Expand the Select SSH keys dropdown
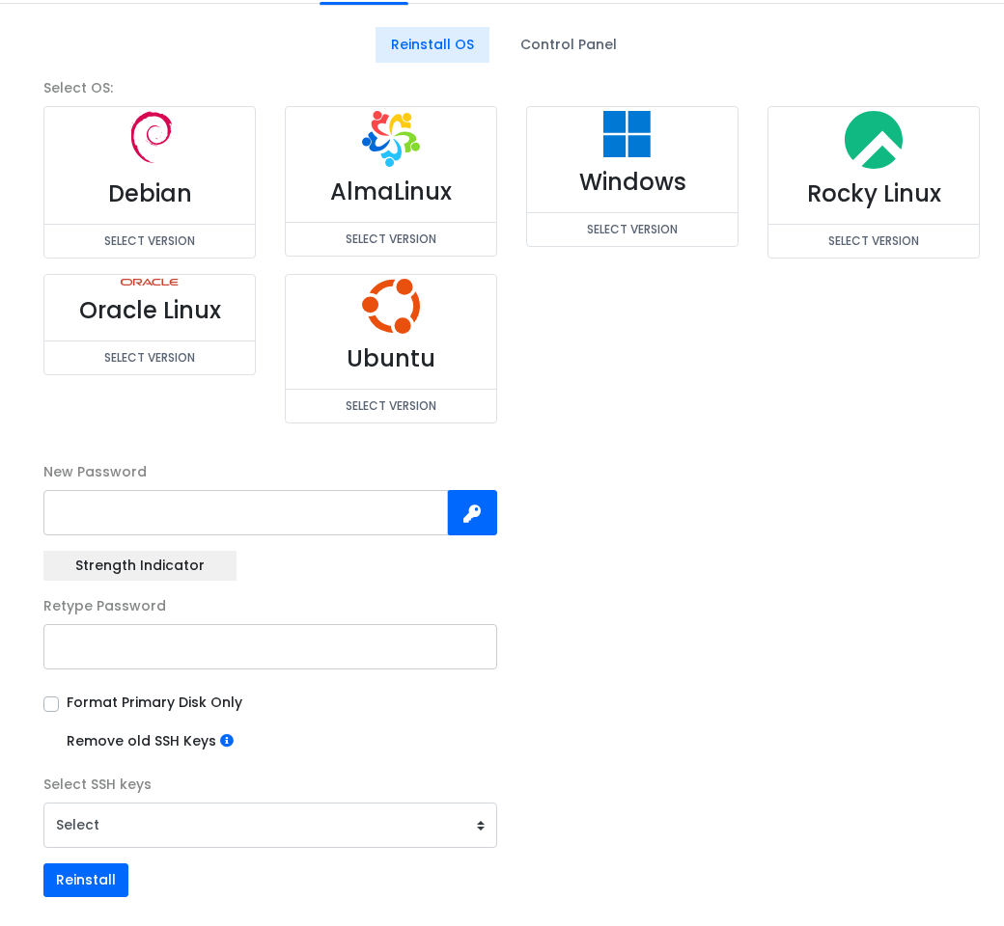 [270, 825]
